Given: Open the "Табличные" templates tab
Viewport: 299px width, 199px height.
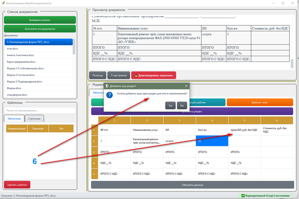Looking at the screenshot, I should [14, 119].
